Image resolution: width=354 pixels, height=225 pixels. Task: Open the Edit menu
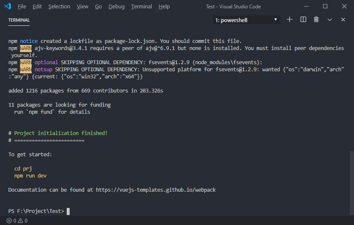37,7
